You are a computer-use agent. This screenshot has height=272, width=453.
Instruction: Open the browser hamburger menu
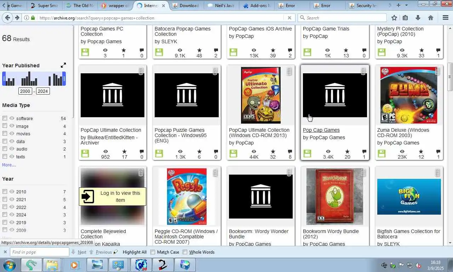[x=446, y=18]
